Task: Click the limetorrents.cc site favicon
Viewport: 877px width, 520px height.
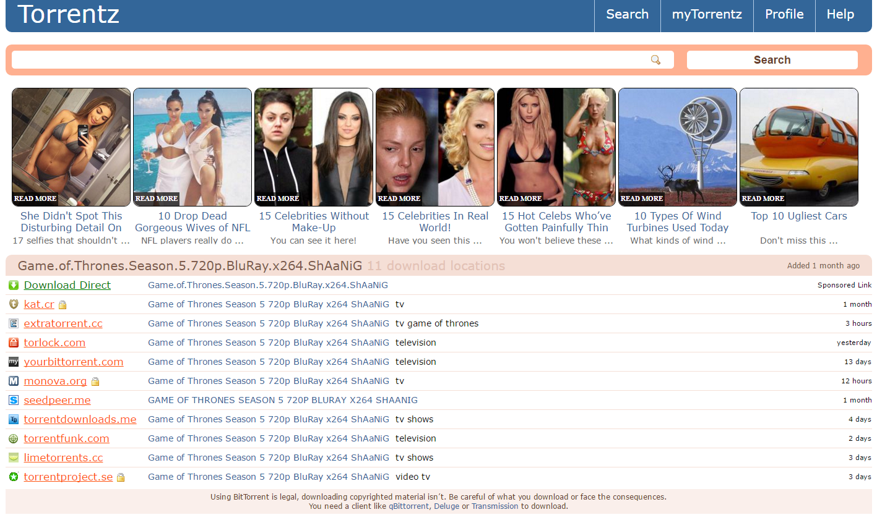Action: (x=14, y=458)
